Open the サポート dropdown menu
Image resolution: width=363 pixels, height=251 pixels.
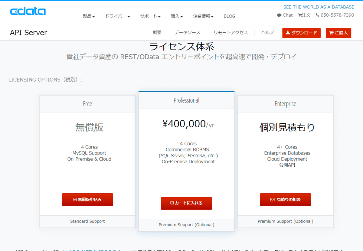(x=150, y=16)
